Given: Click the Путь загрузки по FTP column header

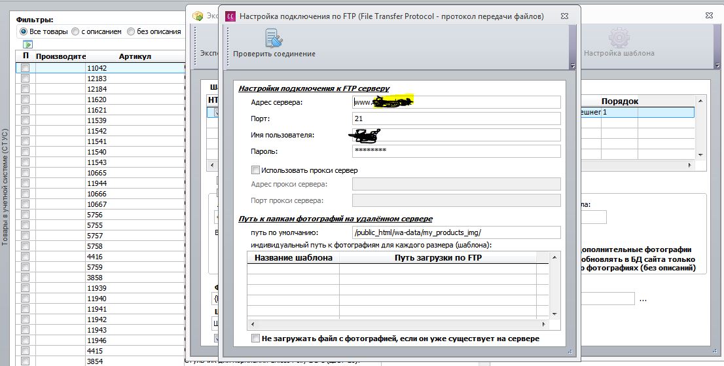Looking at the screenshot, I should tap(438, 257).
